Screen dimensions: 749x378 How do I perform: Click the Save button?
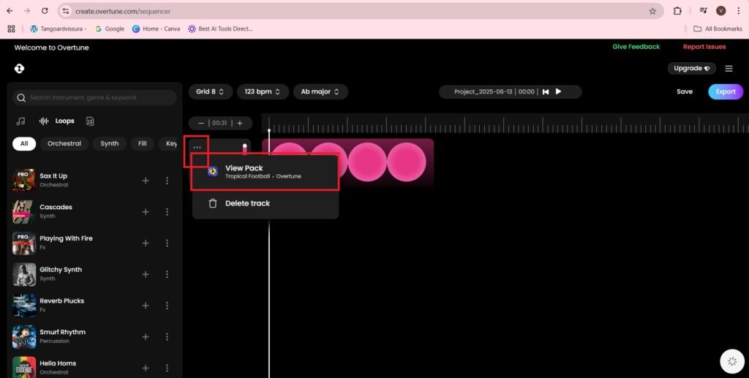(x=685, y=91)
